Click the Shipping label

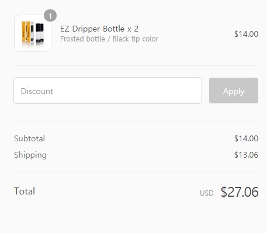tap(30, 155)
